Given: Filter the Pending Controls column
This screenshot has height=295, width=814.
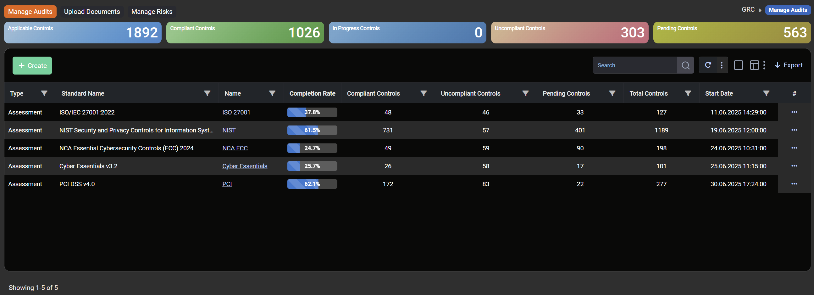Looking at the screenshot, I should pos(612,93).
